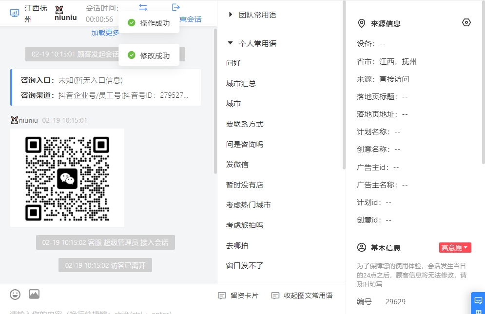Image resolution: width=485 pixels, height=314 pixels.
Task: Click the green check on 修改成功 toast
Action: point(132,55)
